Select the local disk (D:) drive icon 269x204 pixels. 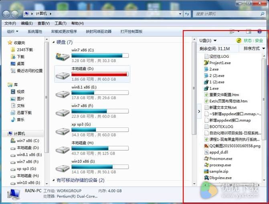(x=63, y=75)
